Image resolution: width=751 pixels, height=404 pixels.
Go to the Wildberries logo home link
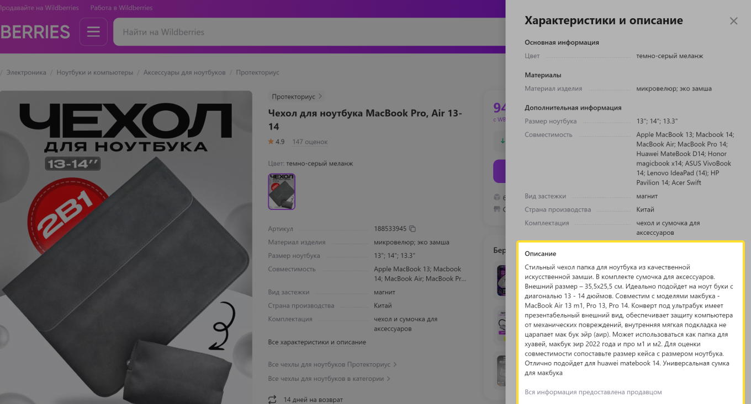(x=35, y=32)
